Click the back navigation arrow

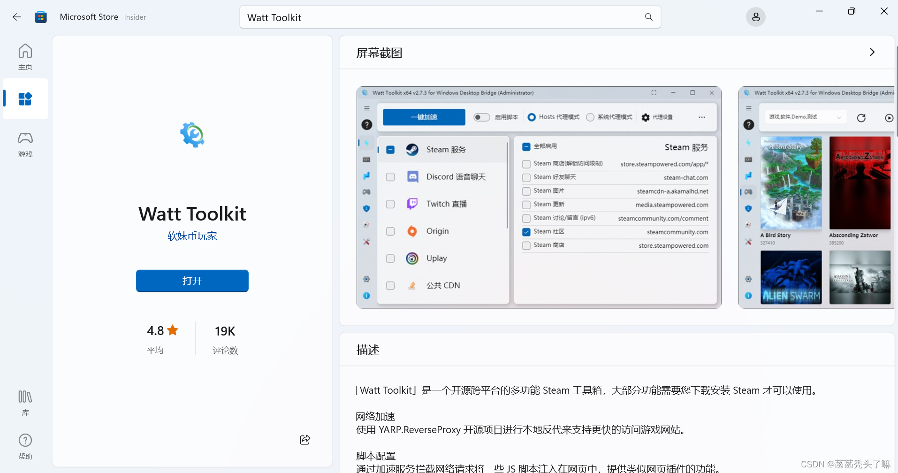pos(17,17)
